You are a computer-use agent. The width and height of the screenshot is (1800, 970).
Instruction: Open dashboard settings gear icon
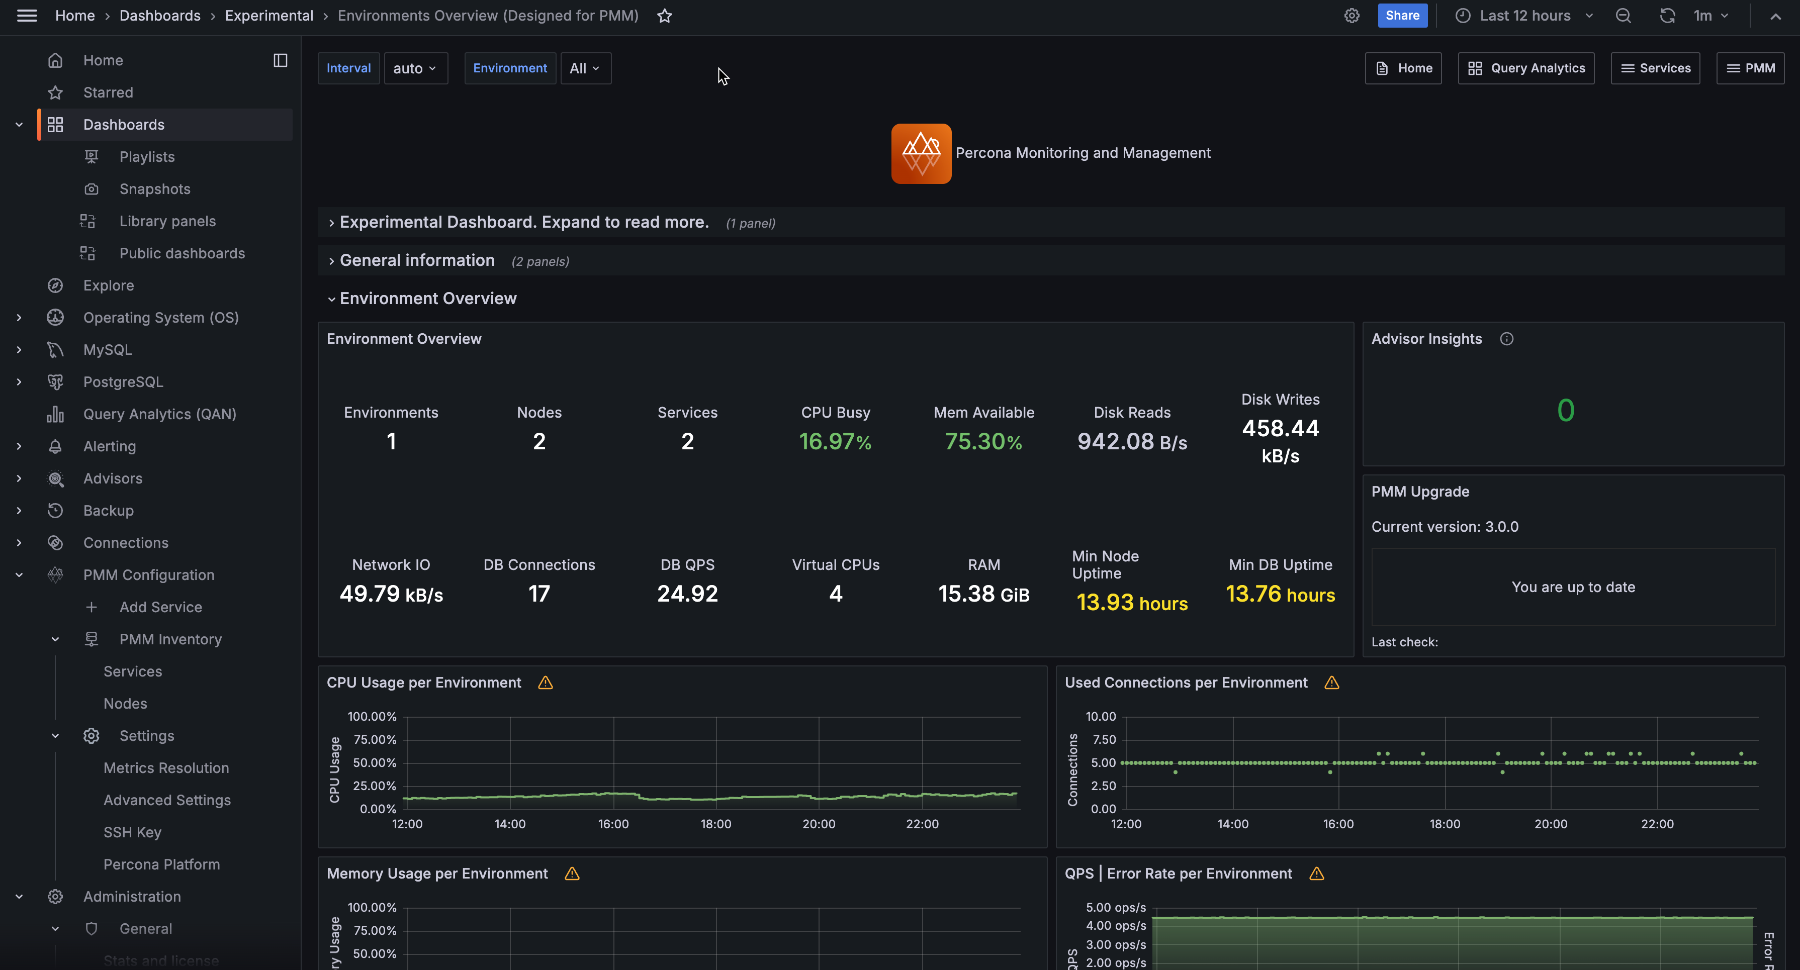(1352, 16)
